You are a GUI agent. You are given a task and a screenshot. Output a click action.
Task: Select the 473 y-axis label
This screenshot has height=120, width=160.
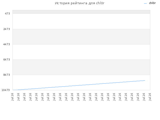click(x=7, y=13)
